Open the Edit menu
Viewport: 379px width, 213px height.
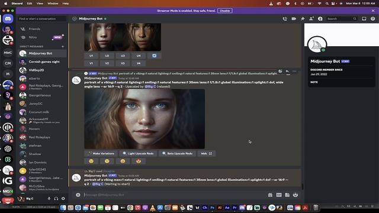point(30,4)
